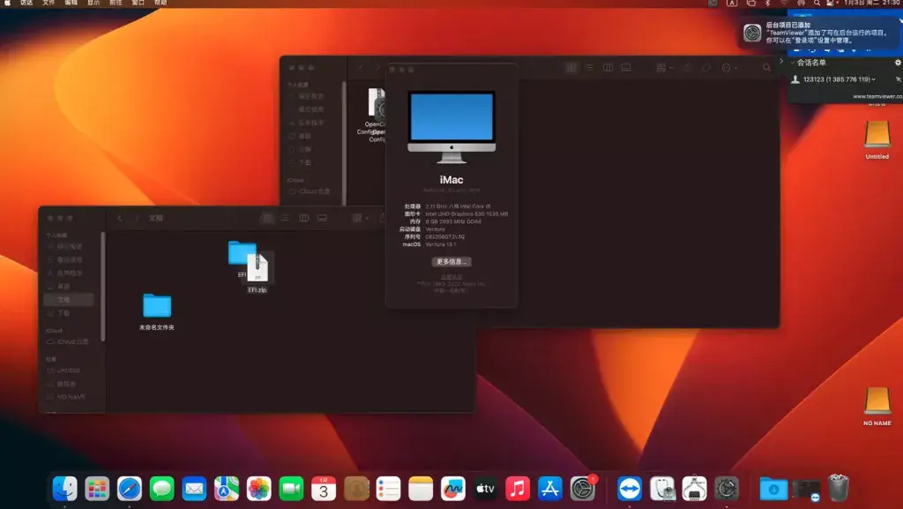Image resolution: width=903 pixels, height=509 pixels.
Task: Open Apple TV in the dock
Action: click(x=486, y=489)
